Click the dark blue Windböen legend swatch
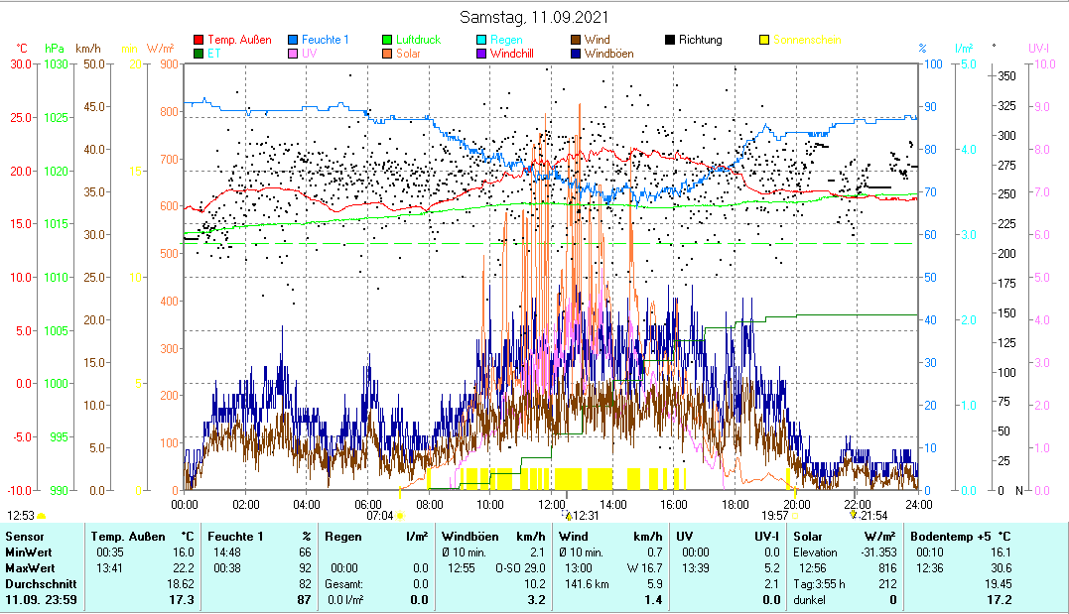Screen dimensions: 1069x614 pyautogui.click(x=576, y=54)
